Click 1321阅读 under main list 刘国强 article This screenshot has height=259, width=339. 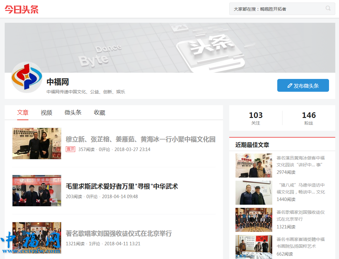(x=75, y=244)
